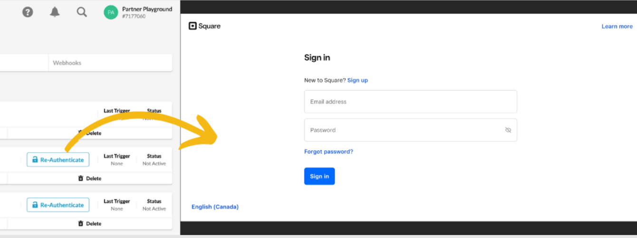Focus the Email address field
Screen dimensions: 637x238
[410, 101]
